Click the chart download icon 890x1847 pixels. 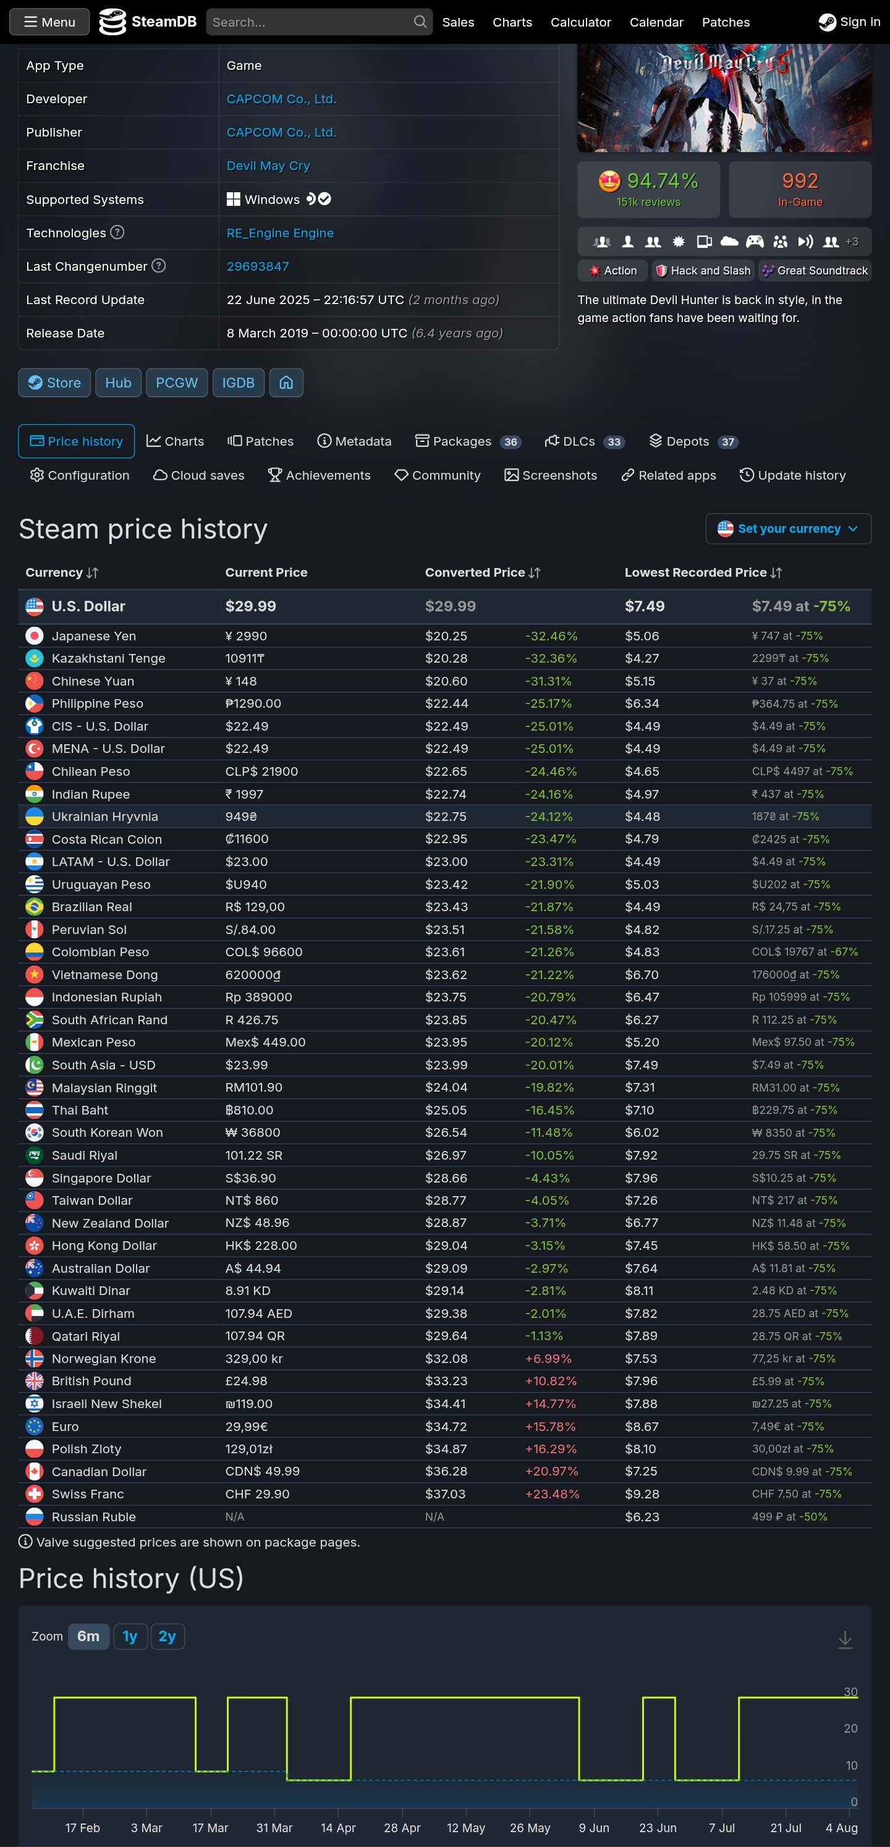coord(845,1640)
